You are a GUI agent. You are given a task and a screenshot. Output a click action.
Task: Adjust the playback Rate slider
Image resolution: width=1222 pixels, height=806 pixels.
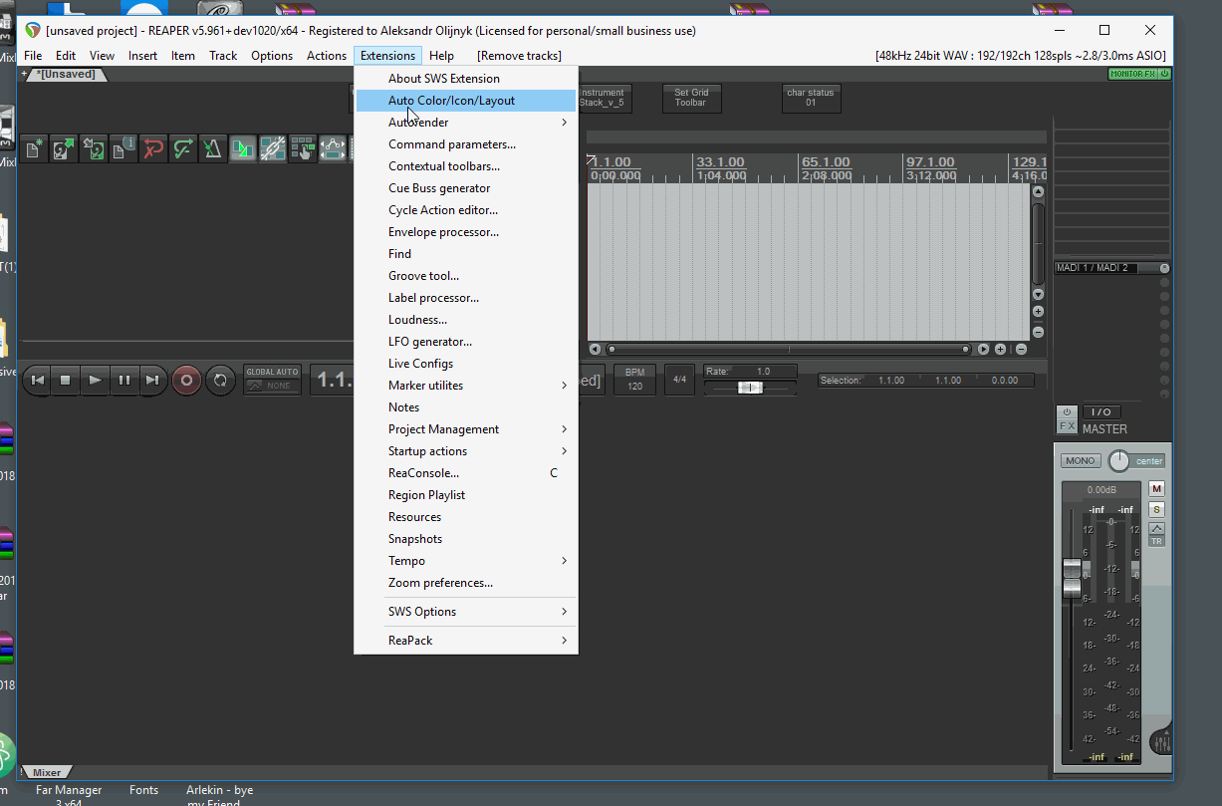pos(750,388)
